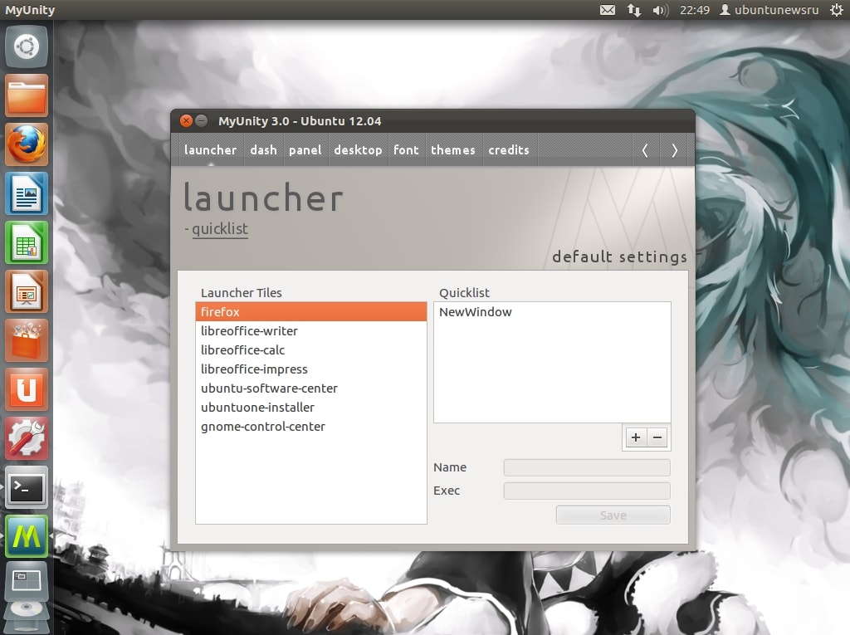Click the clock showing 22:49
The width and height of the screenshot is (850, 635).
tap(695, 10)
